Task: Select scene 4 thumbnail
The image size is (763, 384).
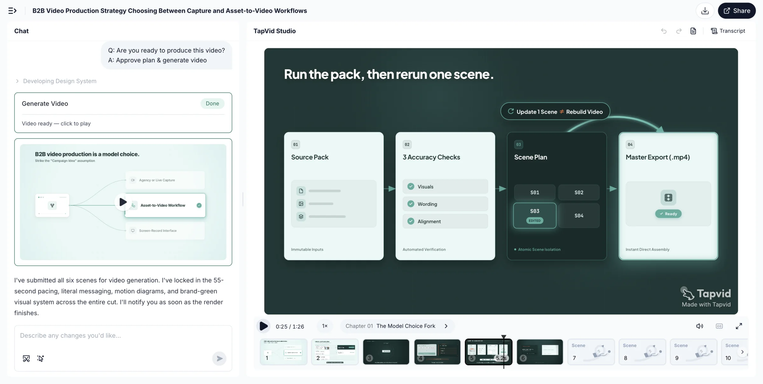Action: point(437,352)
